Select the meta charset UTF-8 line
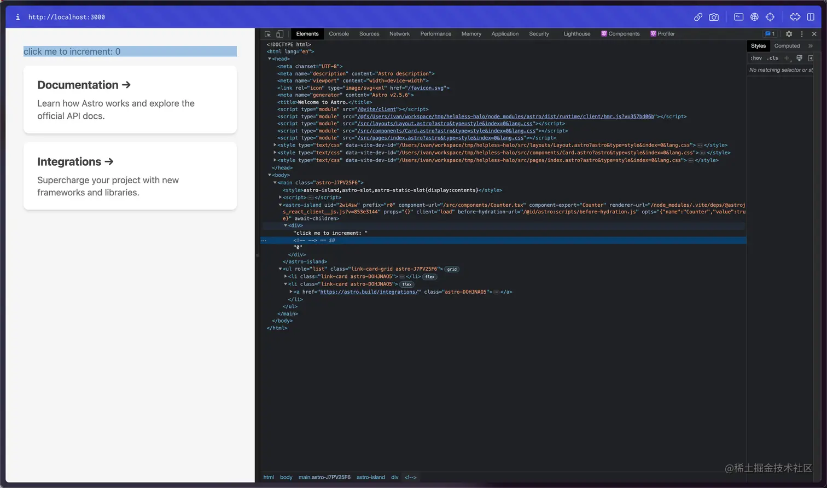 coord(310,67)
